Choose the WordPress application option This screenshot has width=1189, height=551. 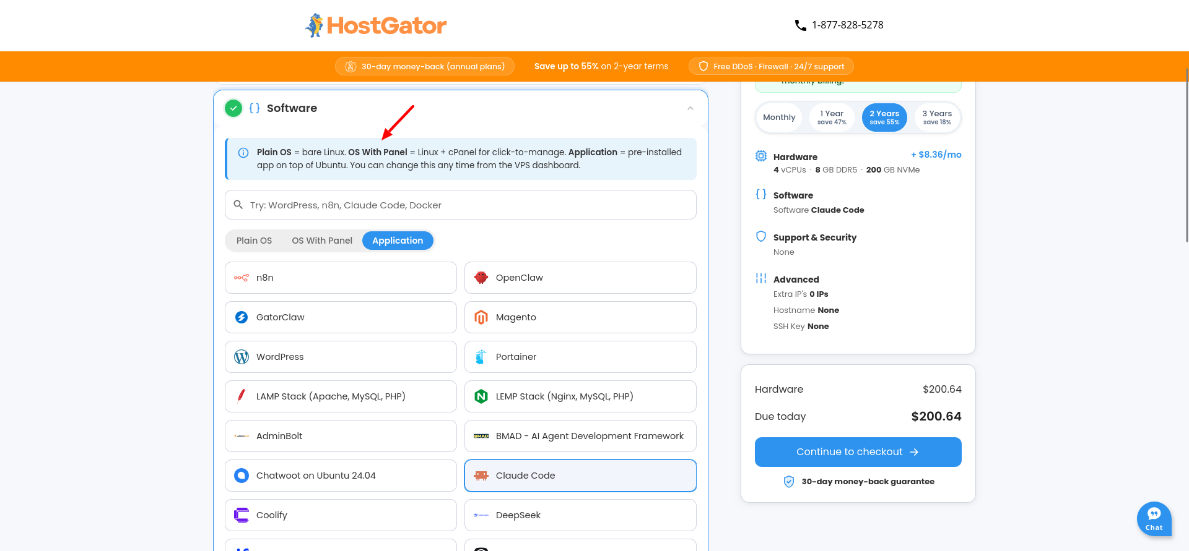coord(341,357)
